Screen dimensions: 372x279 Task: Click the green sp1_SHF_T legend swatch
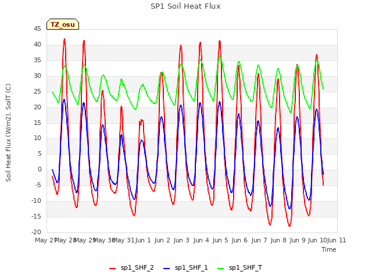pyautogui.click(x=221, y=269)
